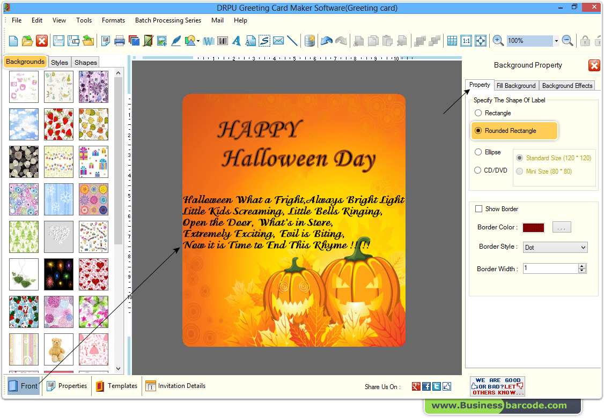604x418 pixels.
Task: Open the File menu
Action: click(17, 20)
